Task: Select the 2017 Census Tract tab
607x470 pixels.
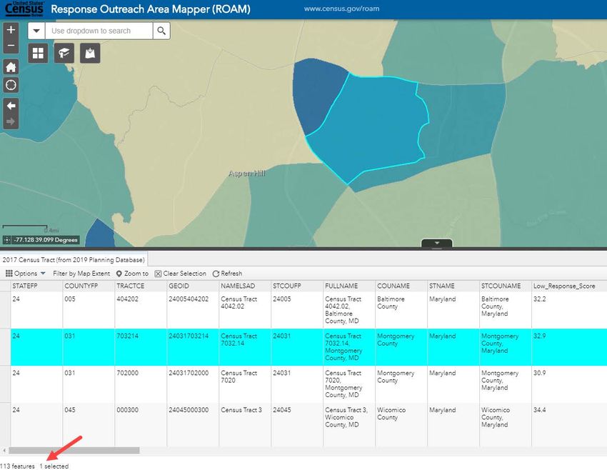Action: pyautogui.click(x=74, y=260)
